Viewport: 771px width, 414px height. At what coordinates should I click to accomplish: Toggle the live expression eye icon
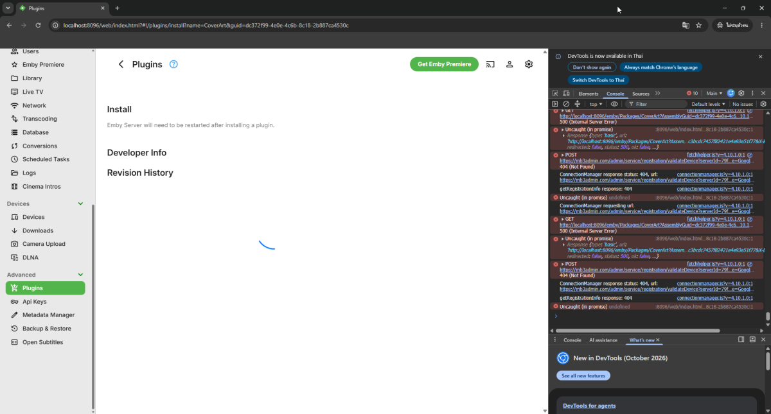614,104
